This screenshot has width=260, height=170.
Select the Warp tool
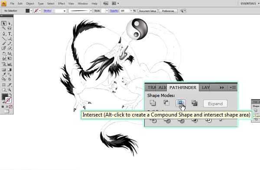4,59
